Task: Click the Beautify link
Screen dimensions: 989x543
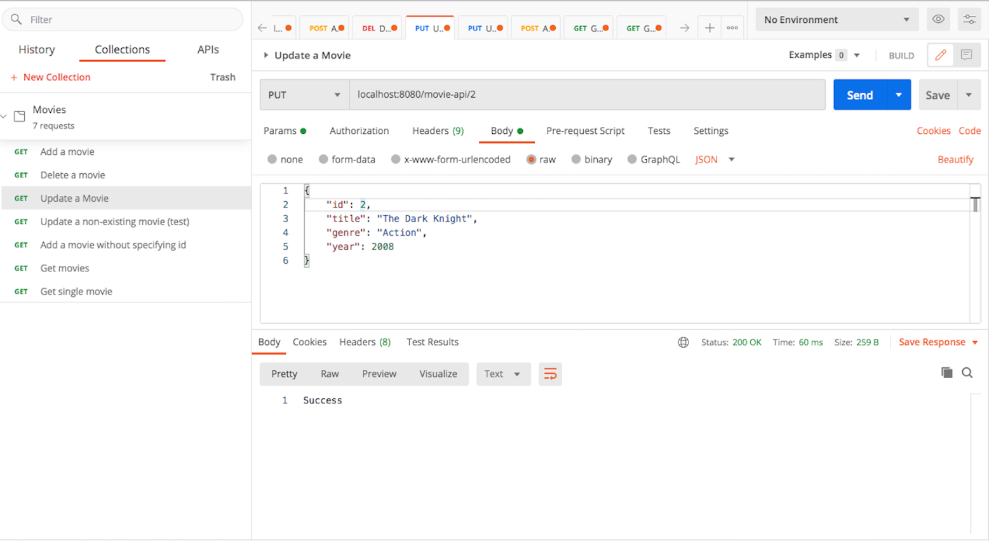Action: (x=955, y=160)
